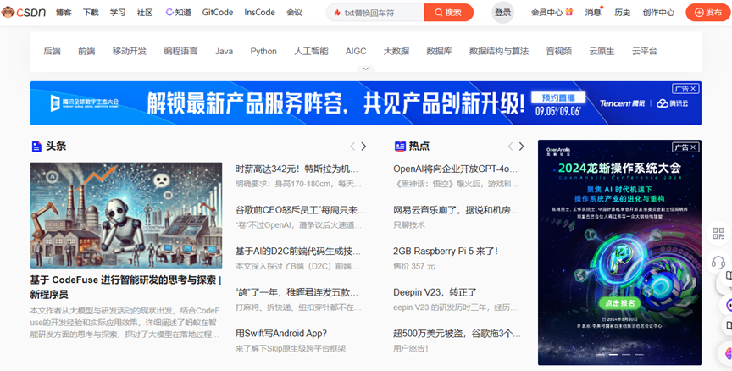Go to next 头条 page arrow
This screenshot has height=371, width=732.
(363, 147)
